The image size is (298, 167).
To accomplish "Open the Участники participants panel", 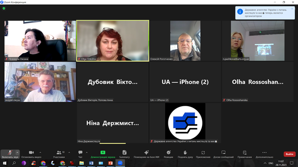I will tap(59, 154).
